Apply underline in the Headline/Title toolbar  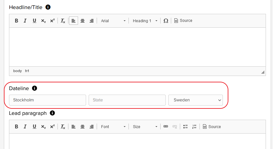(x=34, y=21)
